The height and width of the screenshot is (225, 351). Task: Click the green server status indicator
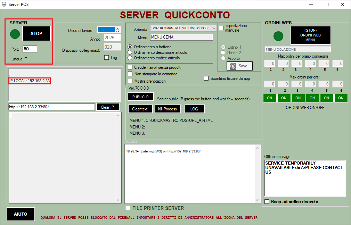[x=15, y=34]
